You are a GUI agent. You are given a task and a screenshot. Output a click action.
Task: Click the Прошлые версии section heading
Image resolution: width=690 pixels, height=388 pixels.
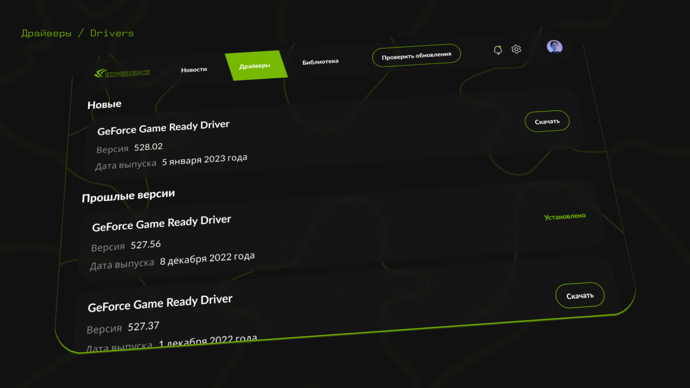pyautogui.click(x=128, y=196)
